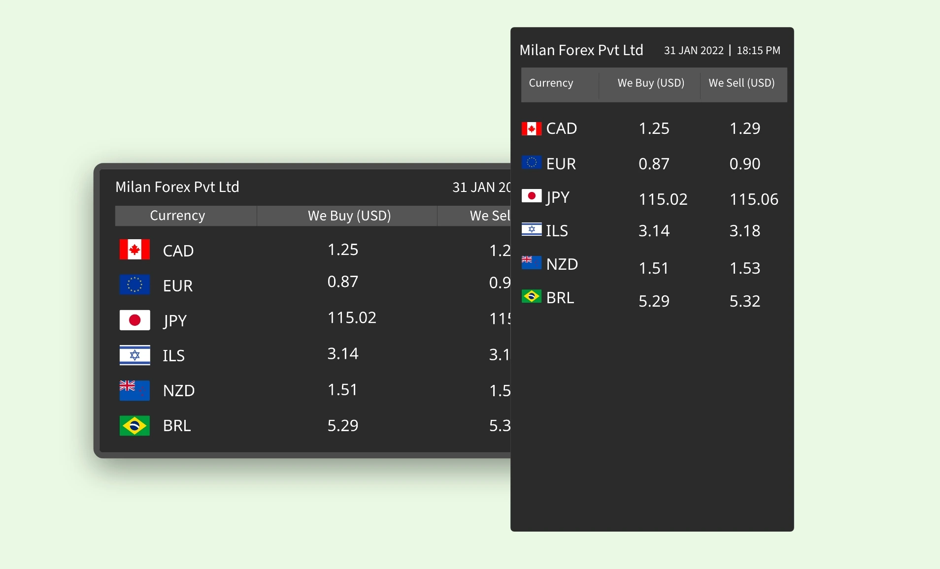Click the NZD label in the portrait board
940x569 pixels.
tap(562, 264)
